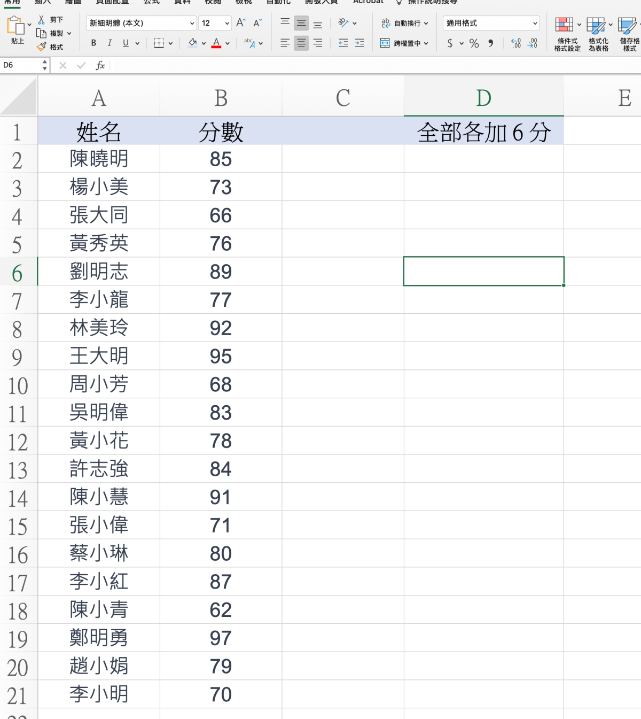641x719 pixels.
Task: Apply percent style with the % icon
Action: point(474,43)
